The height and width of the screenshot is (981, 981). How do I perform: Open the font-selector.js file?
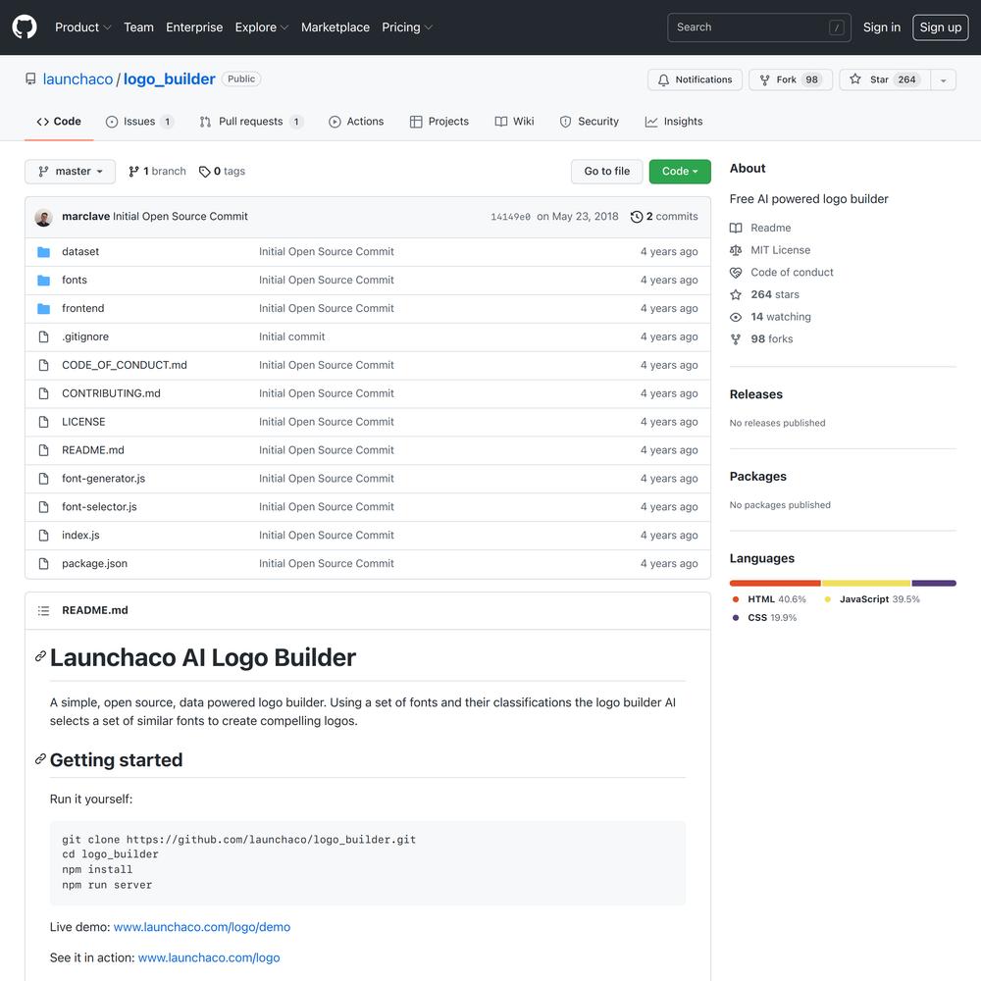(x=99, y=507)
